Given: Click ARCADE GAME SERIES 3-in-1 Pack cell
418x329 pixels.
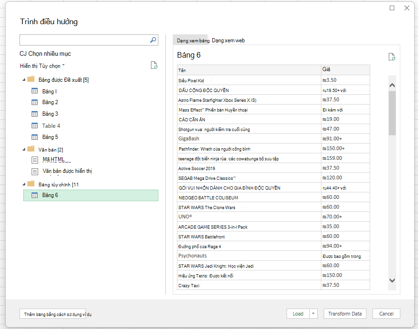Looking at the screenshot, I should pyautogui.click(x=249, y=227).
